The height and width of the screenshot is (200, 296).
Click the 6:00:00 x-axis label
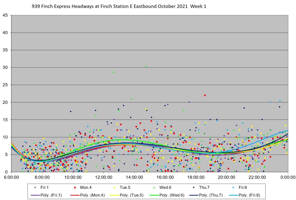[11, 177]
